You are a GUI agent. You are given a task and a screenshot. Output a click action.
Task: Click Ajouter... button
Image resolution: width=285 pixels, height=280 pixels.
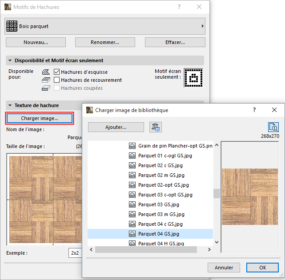tap(116, 127)
